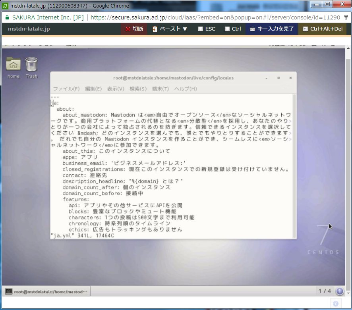
Task: Click the SAKURA Internet Inc. [JP] certificate label
Action: [48, 17]
